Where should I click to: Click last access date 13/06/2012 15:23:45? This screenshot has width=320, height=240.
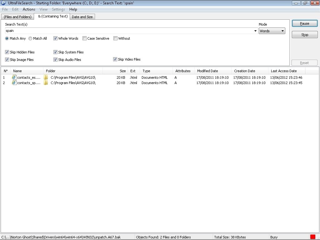[x=286, y=83]
